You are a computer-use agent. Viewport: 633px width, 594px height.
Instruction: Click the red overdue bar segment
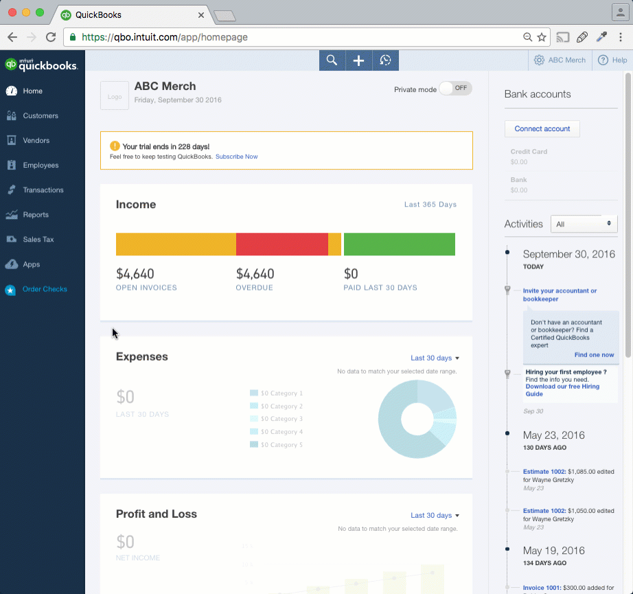pos(281,244)
